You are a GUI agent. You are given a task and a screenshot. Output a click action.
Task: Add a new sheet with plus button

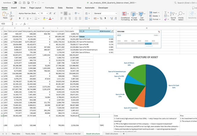click(x=124, y=134)
